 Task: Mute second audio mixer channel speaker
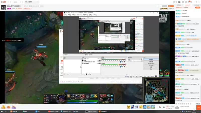pos(122,67)
